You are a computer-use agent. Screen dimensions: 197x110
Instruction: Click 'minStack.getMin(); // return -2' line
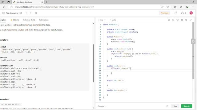tap(18, 87)
